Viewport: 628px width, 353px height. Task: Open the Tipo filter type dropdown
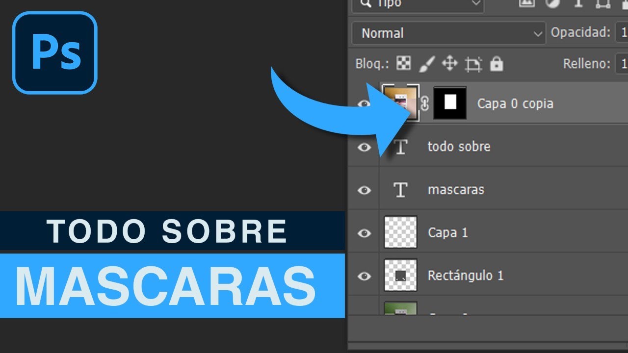click(418, 5)
